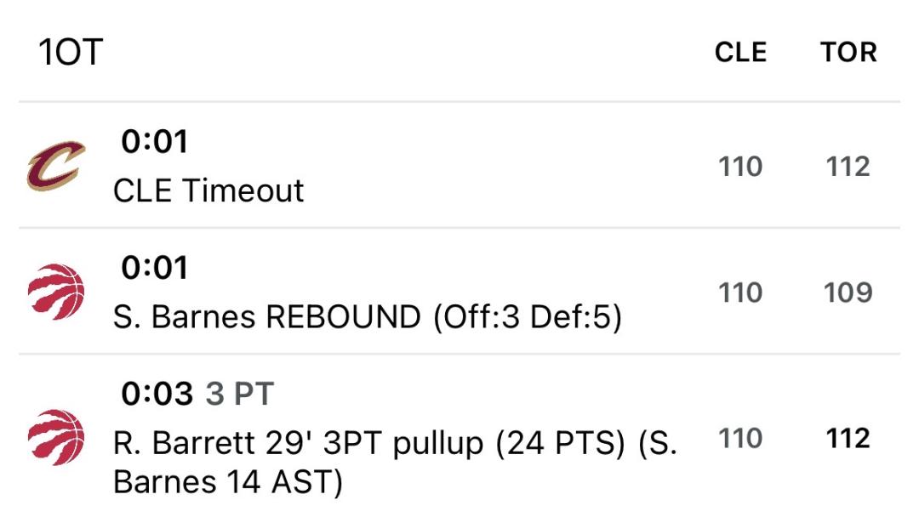Select the 1OT period header
This screenshot has height=517, width=919.
pos(71,52)
